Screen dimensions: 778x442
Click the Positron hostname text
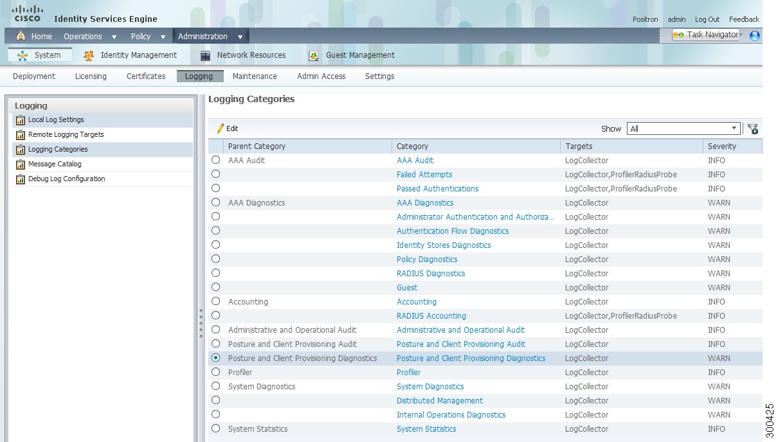(x=646, y=20)
